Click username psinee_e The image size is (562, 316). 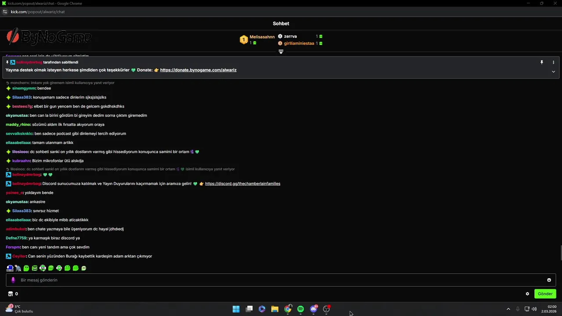click(14, 193)
